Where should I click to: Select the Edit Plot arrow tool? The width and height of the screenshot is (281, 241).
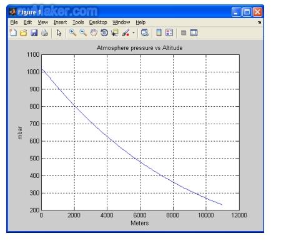tap(59, 32)
